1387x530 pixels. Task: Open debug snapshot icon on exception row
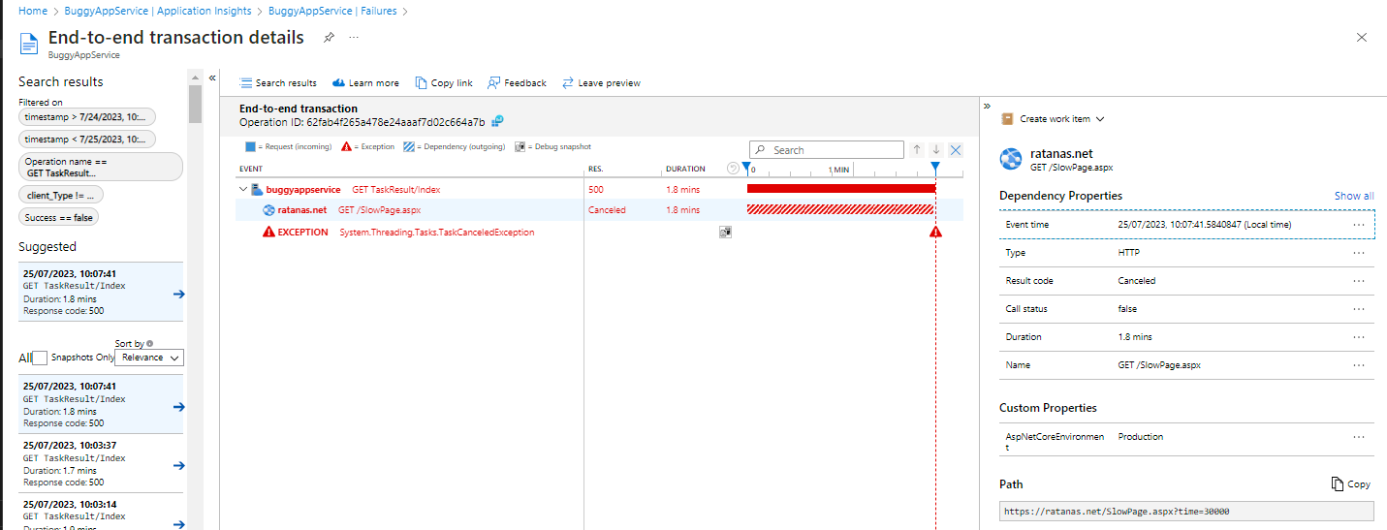click(725, 233)
